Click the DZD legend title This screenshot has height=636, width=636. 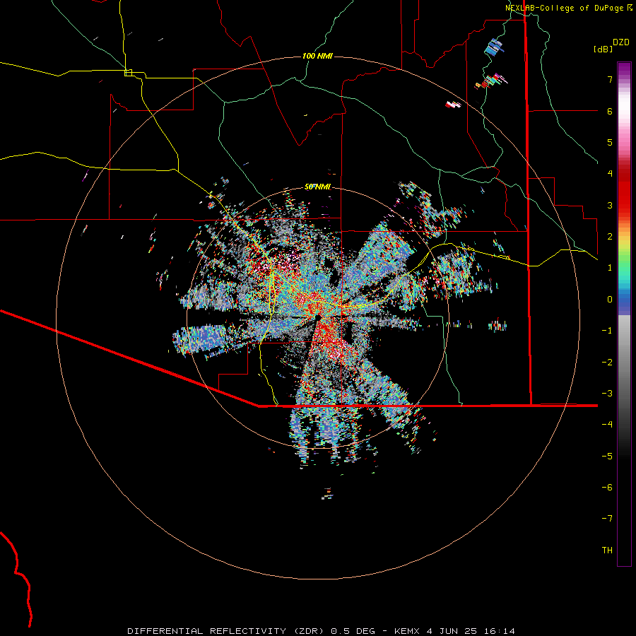point(621,42)
